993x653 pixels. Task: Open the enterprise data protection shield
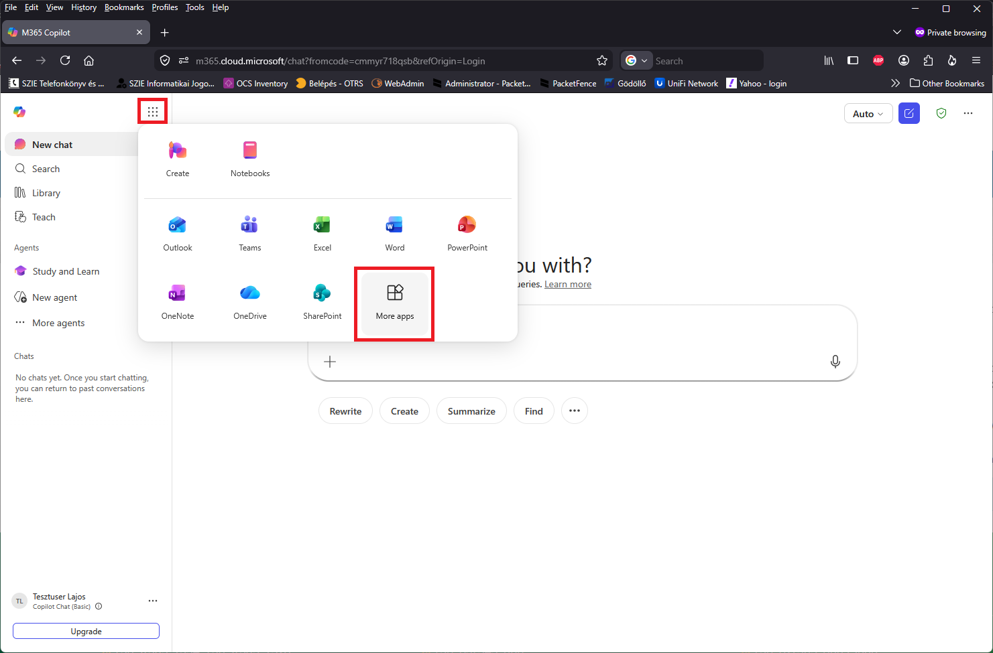[x=941, y=113]
